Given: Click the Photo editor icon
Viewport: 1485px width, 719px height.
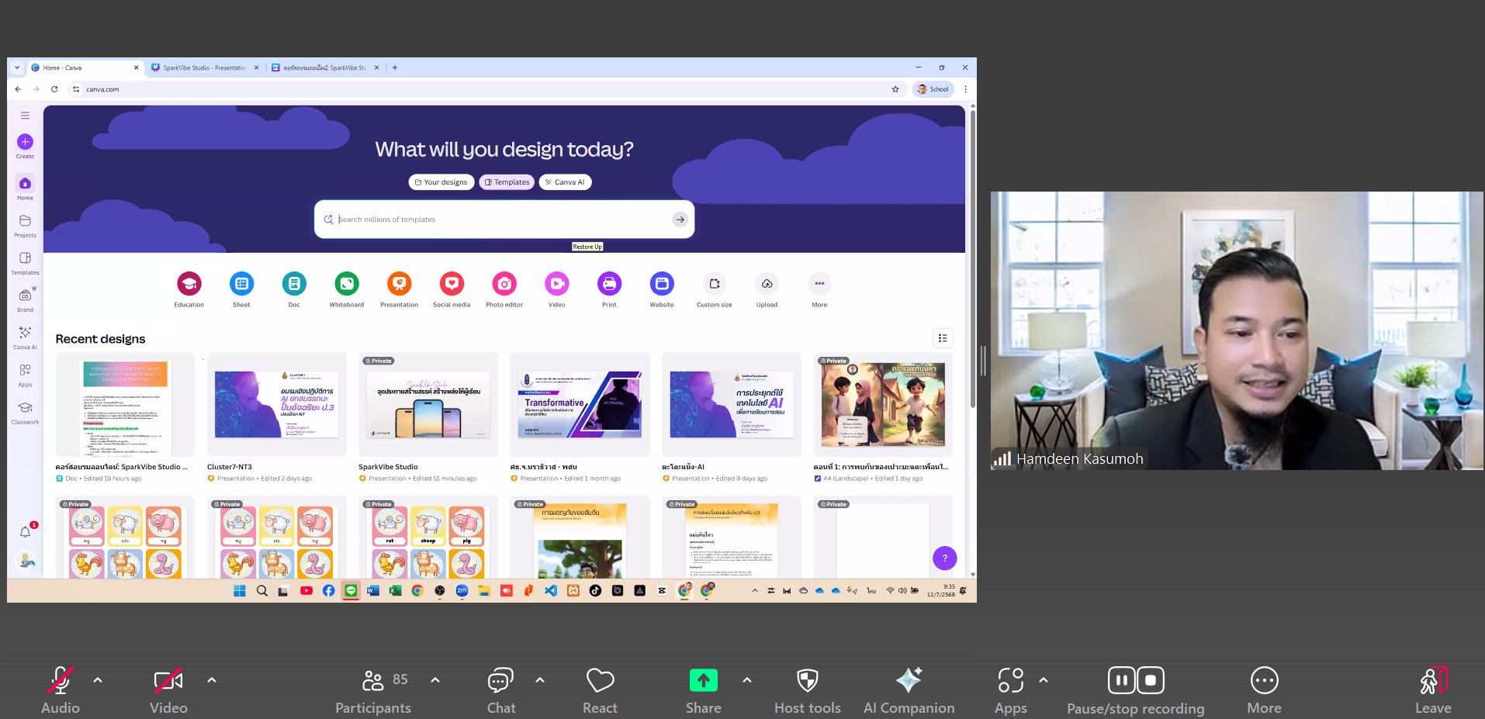Looking at the screenshot, I should pos(504,284).
